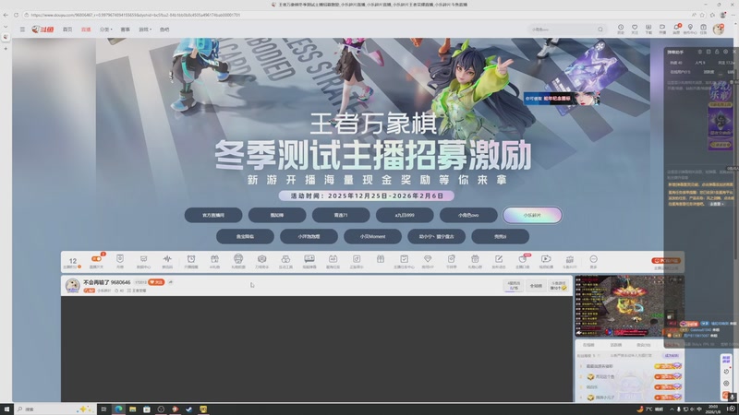Image resolution: width=739 pixels, height=415 pixels.
Task: Click the orange follow button beside streamer name
Action: tap(156, 282)
